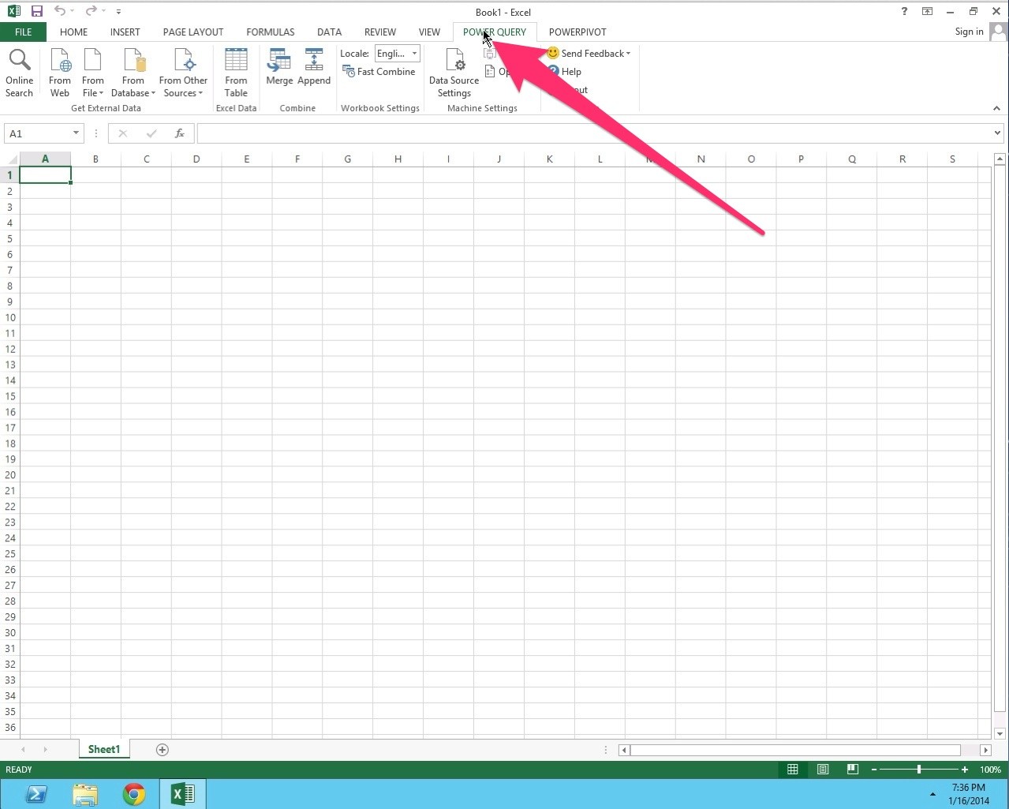Screen dimensions: 1009x809
Task: Click Sign in
Action: click(x=969, y=32)
